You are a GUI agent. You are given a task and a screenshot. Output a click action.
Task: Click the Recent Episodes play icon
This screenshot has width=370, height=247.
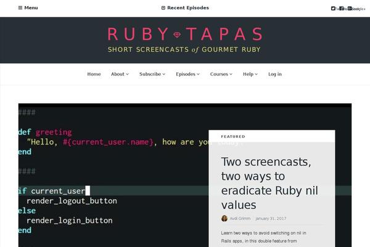[163, 8]
